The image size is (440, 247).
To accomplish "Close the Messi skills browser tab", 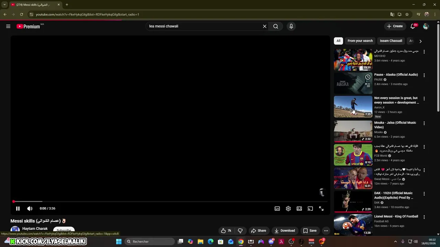I will point(58,5).
